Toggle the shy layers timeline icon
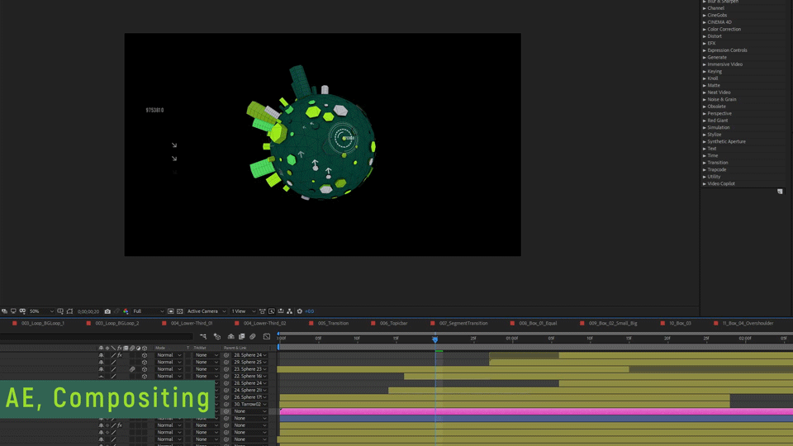This screenshot has height=446, width=793. [230, 336]
